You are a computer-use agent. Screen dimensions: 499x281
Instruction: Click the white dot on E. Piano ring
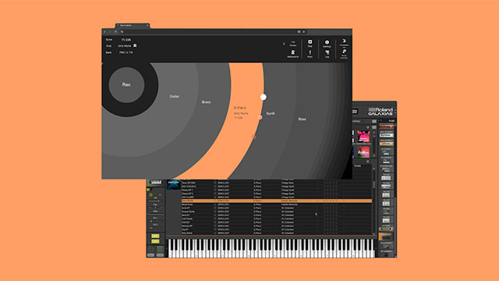(x=264, y=97)
